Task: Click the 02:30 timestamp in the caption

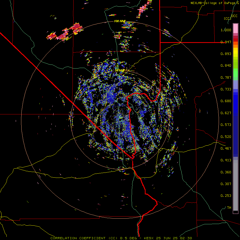Action: coord(186,238)
